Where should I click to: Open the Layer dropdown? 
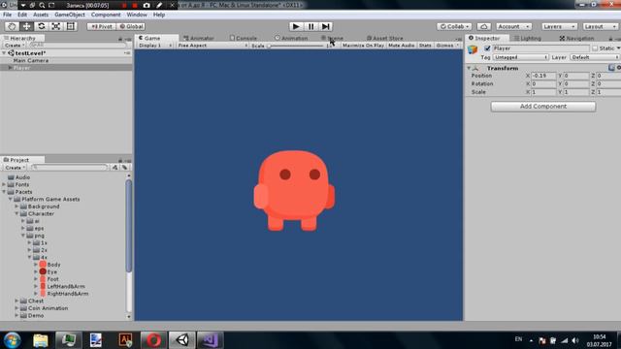click(595, 57)
